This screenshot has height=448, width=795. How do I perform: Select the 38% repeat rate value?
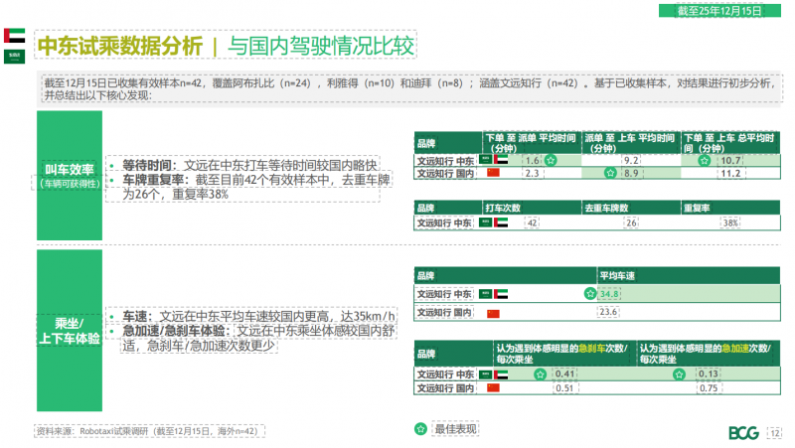[x=731, y=224]
